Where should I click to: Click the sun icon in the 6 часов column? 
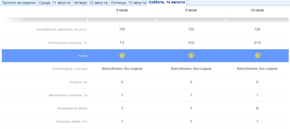point(191,55)
